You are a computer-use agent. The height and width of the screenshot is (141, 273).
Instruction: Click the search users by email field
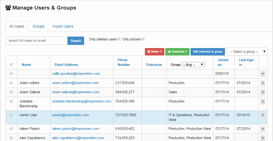point(37,41)
